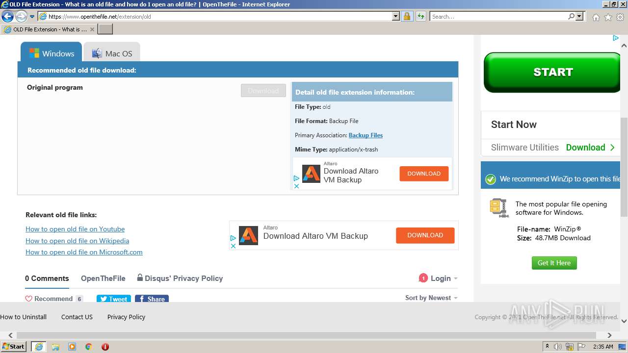This screenshot has width=628, height=353.
Task: Open the recent pages dropdown arrow
Action: [x=32, y=17]
